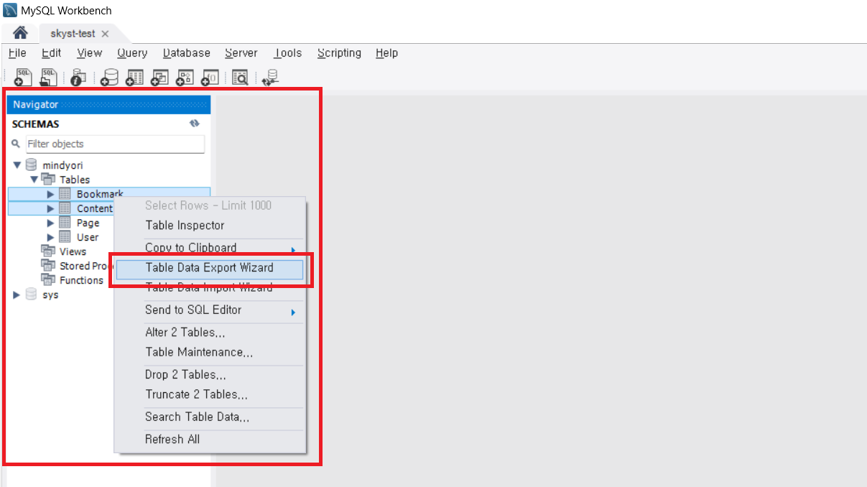Image resolution: width=867 pixels, height=487 pixels.
Task: Click the Filter objects search field
Action: click(115, 144)
